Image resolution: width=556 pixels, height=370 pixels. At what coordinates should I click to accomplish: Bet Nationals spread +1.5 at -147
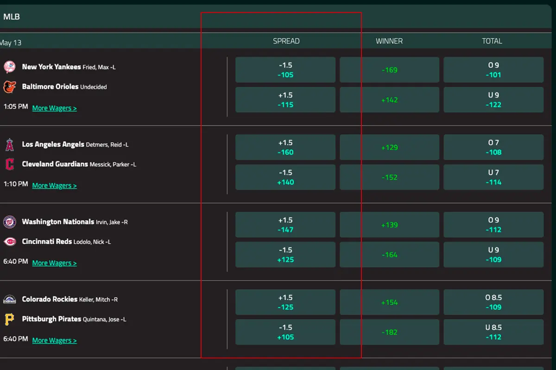285,225
